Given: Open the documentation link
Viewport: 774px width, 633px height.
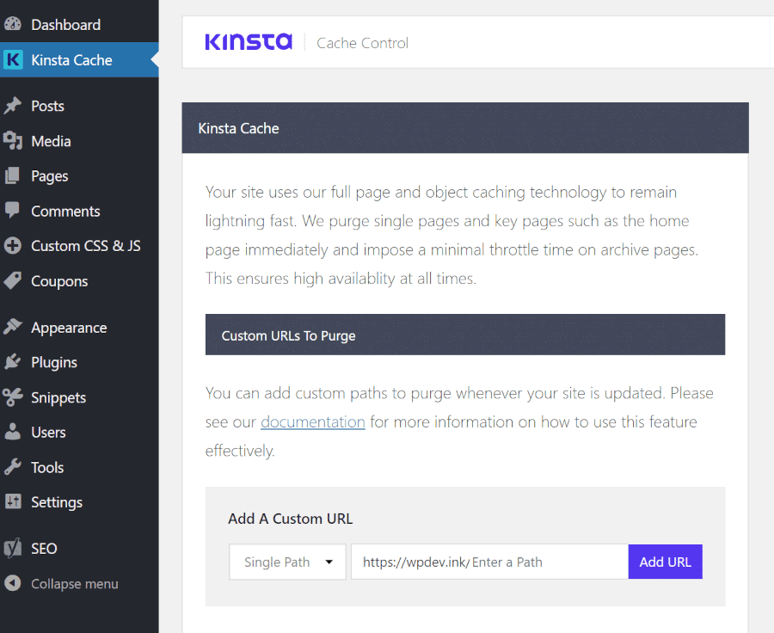Looking at the screenshot, I should point(313,421).
